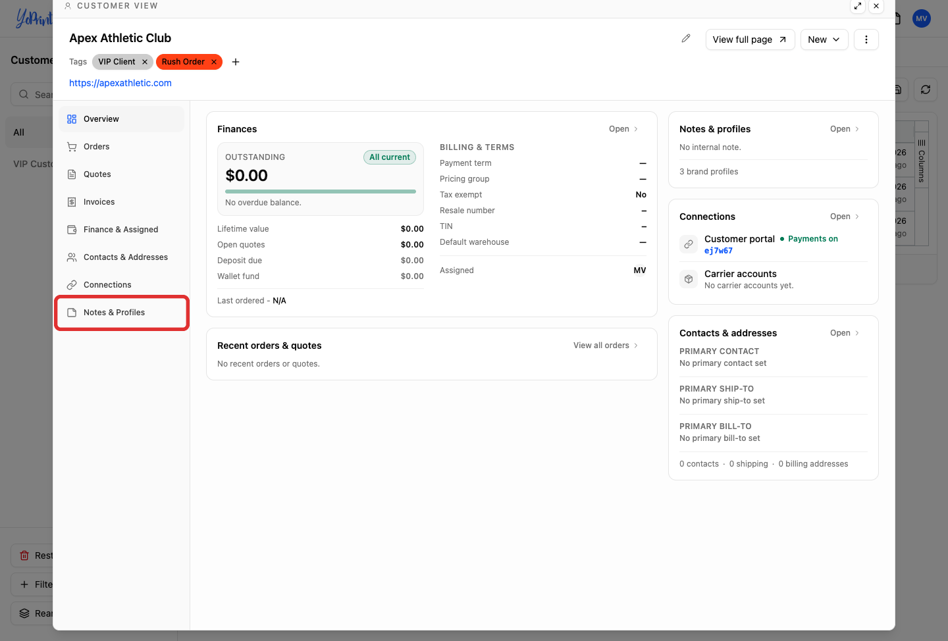This screenshot has width=948, height=641.
Task: Click the outstanding balance progress bar
Action: click(321, 192)
